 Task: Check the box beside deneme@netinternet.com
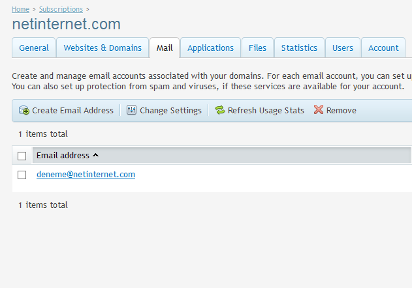pos(22,175)
